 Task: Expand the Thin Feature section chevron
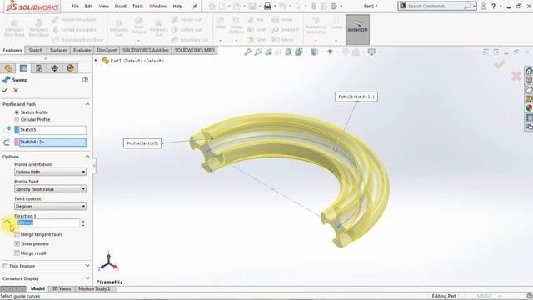click(87, 266)
